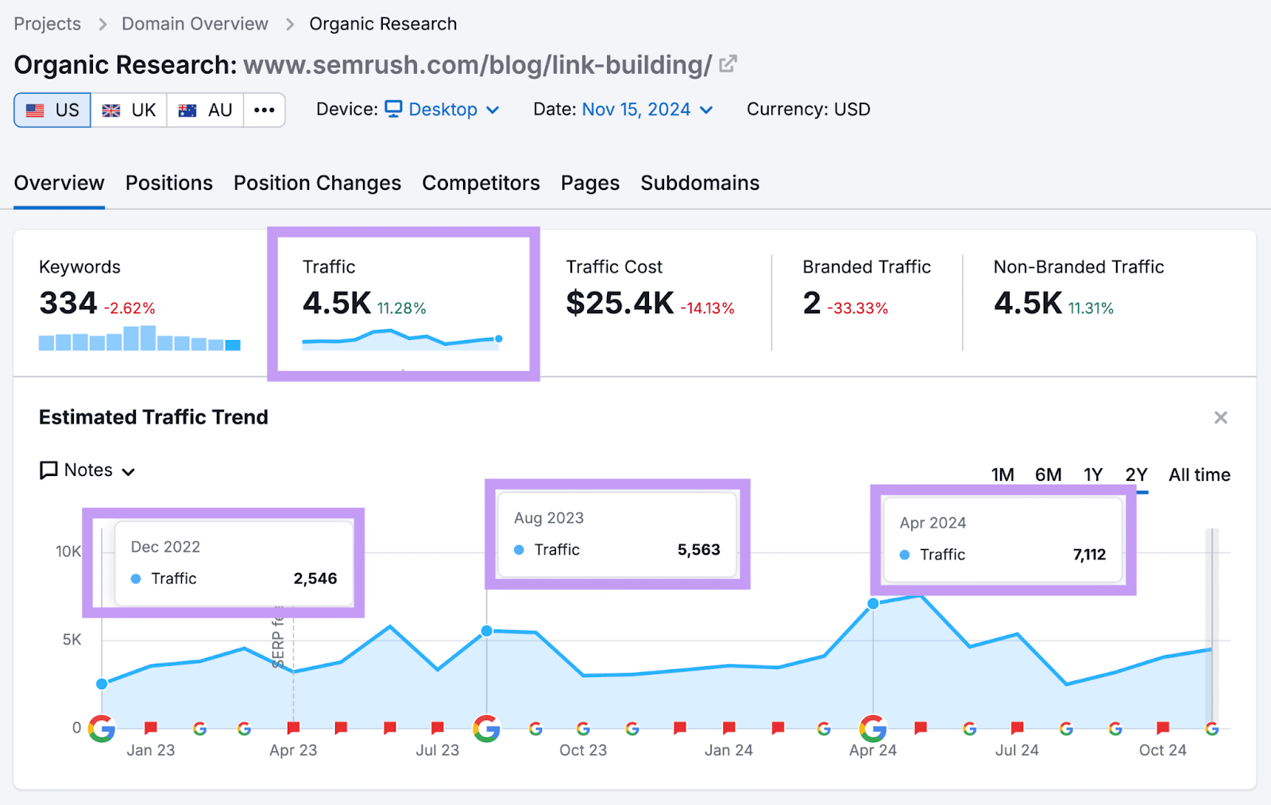
Task: Click the Keywords bar chart thumbnail
Action: pyautogui.click(x=140, y=339)
